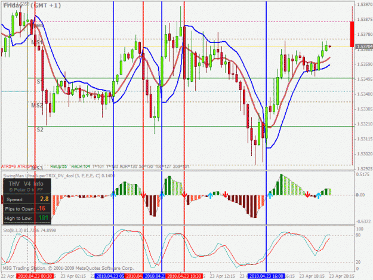Click the TRIX scale value -0.6372
The width and height of the screenshot is (373, 280).
(363, 221)
